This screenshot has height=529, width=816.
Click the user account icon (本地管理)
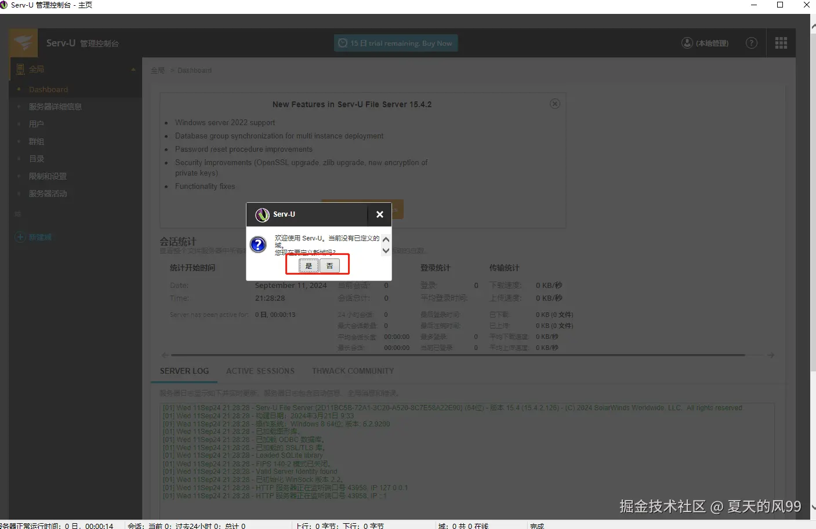[x=687, y=43]
